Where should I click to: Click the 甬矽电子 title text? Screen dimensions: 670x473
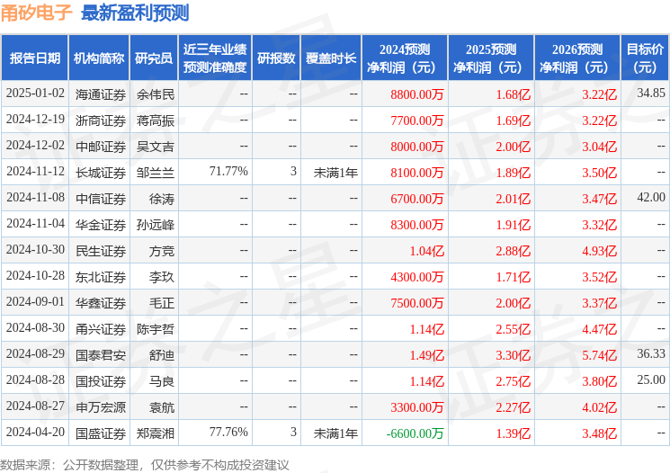pyautogui.click(x=36, y=13)
